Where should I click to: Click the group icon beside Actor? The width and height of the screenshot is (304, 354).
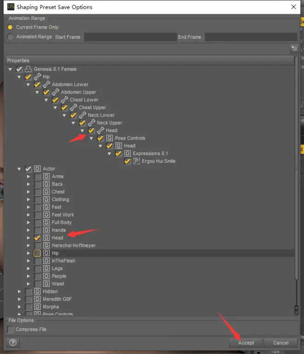(x=37, y=169)
